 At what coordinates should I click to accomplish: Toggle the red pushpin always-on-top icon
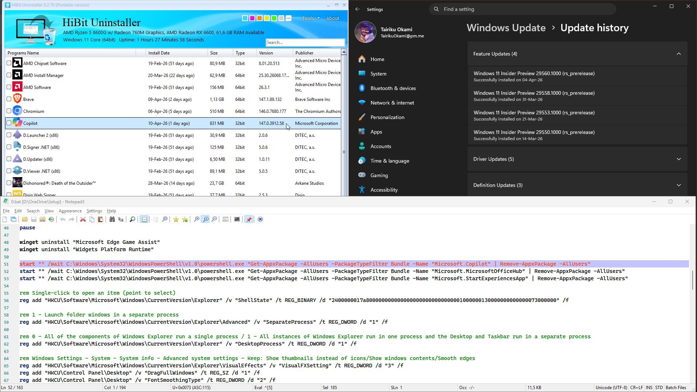249,219
